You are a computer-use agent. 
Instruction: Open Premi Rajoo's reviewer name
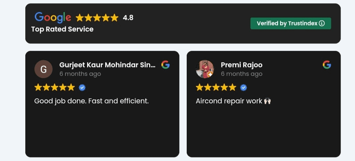pyautogui.click(x=242, y=65)
